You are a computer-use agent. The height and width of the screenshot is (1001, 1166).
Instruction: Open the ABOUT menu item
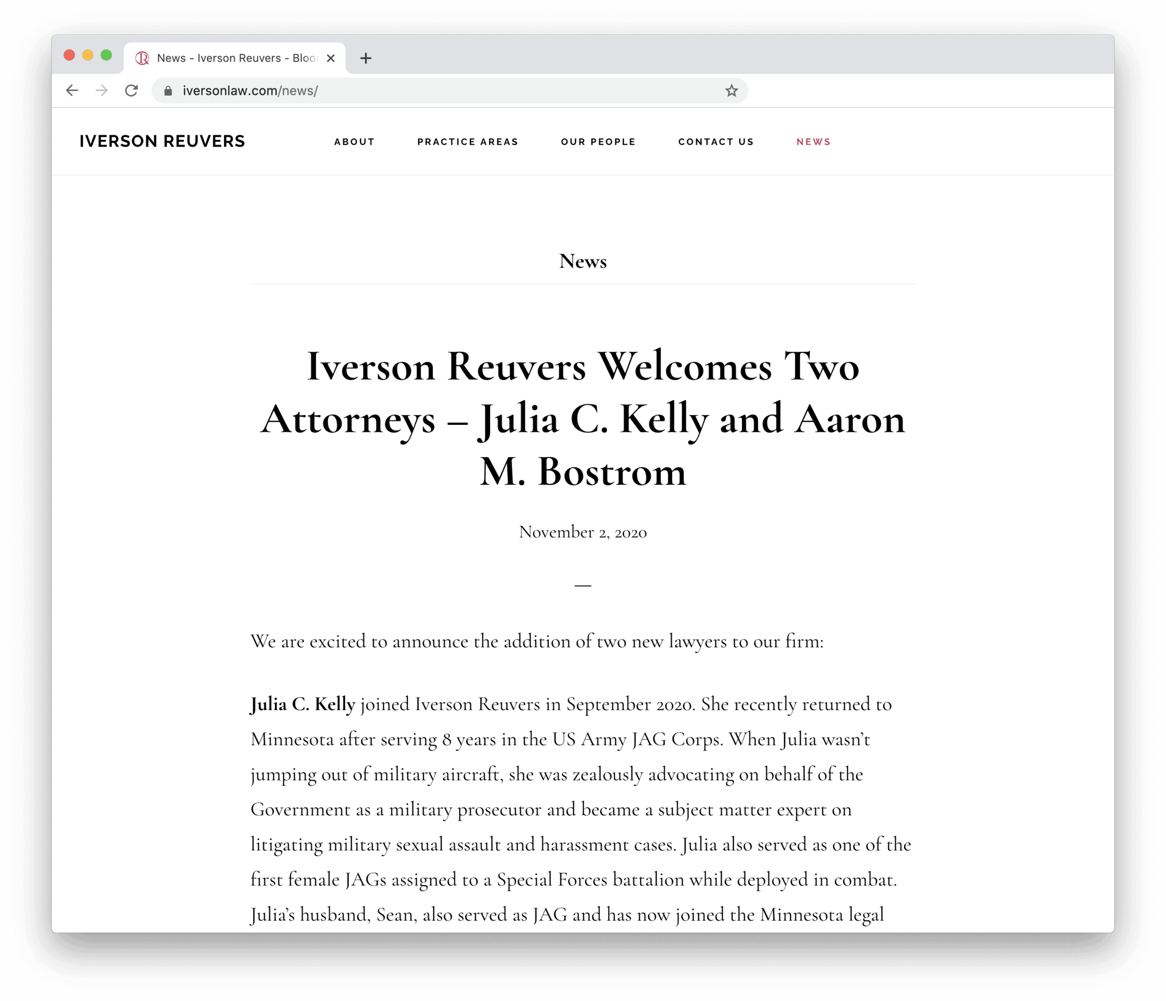[x=354, y=142]
